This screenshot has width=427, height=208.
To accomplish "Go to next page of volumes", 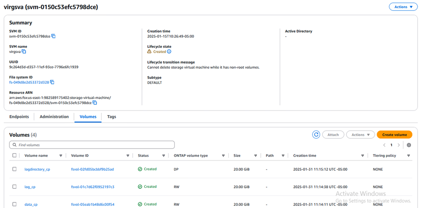I will [399, 145].
